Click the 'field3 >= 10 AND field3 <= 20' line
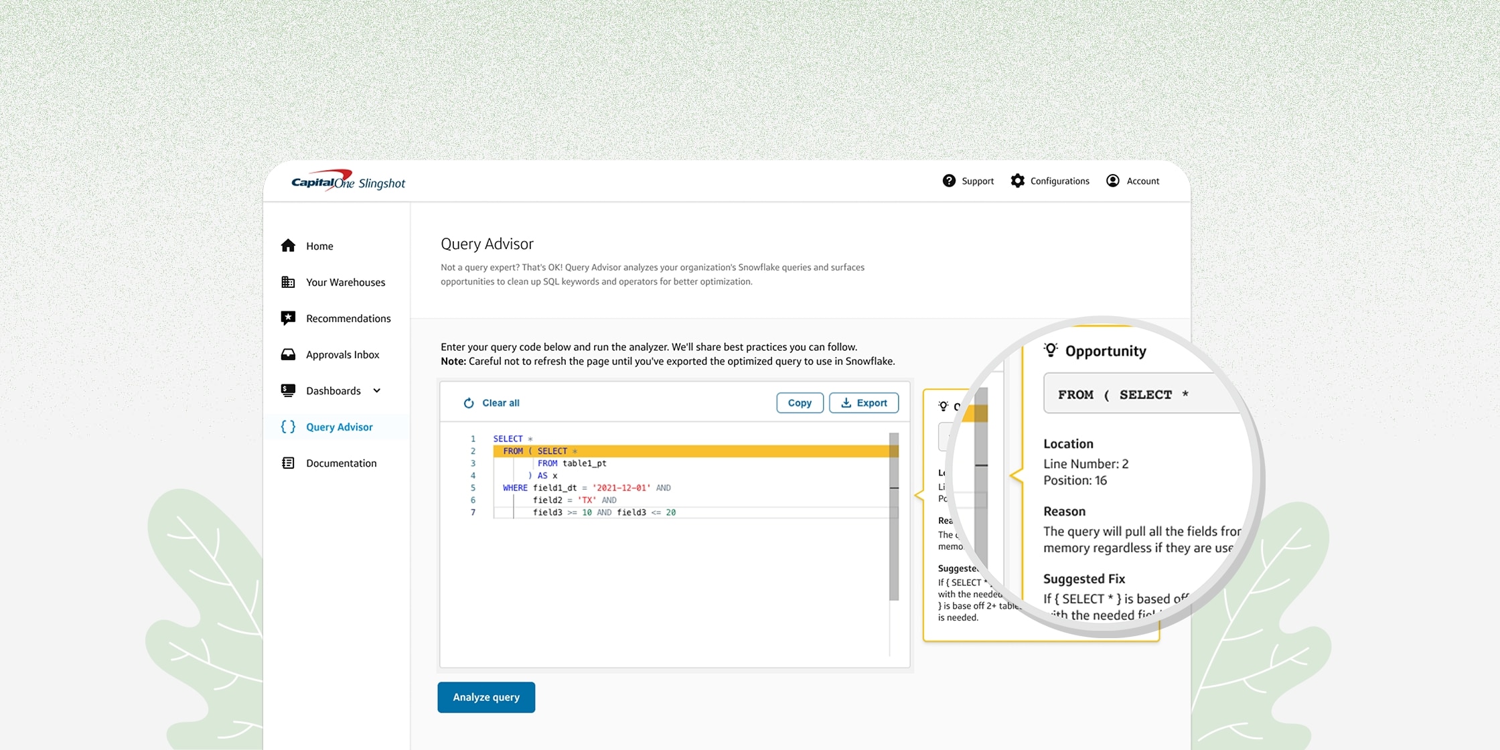 tap(604, 512)
